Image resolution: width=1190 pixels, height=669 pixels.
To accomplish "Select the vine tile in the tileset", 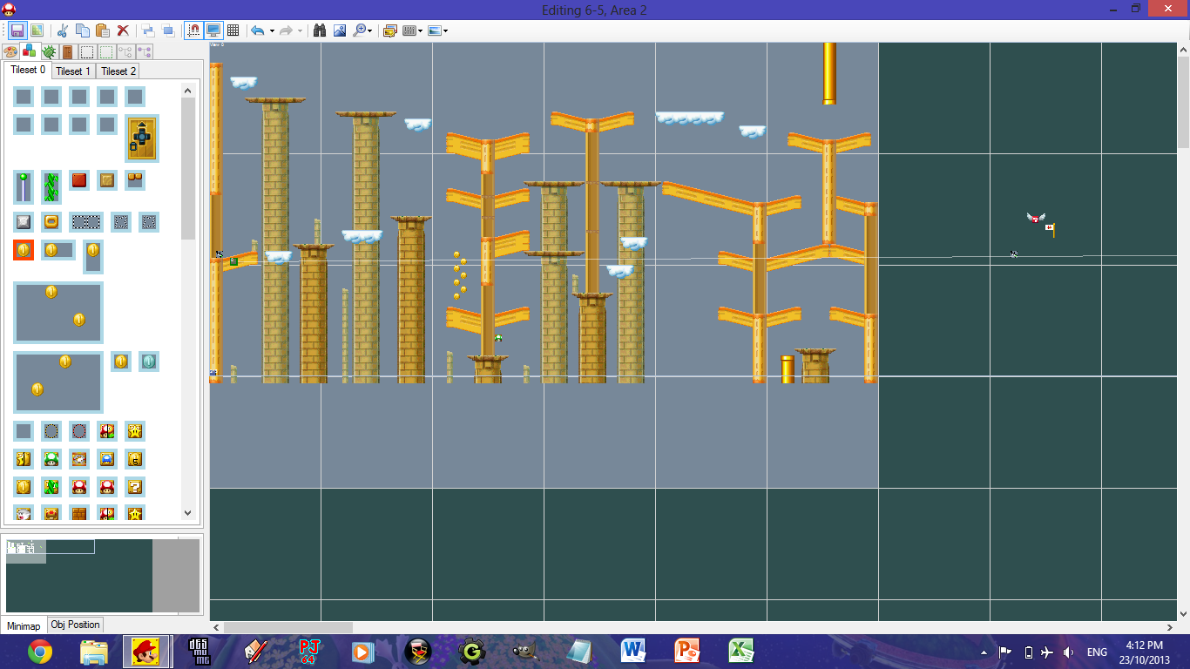I will (x=51, y=186).
